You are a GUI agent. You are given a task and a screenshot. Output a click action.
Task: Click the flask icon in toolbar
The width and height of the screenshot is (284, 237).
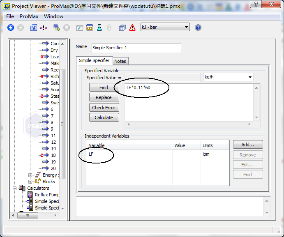[x=99, y=28]
